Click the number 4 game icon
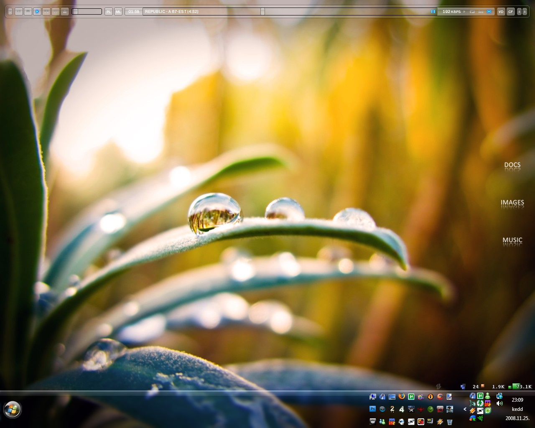Image resolution: width=535 pixels, height=428 pixels. (x=402, y=409)
